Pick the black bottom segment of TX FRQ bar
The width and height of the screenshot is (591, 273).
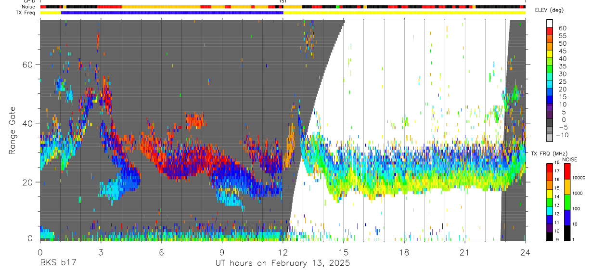click(x=549, y=236)
